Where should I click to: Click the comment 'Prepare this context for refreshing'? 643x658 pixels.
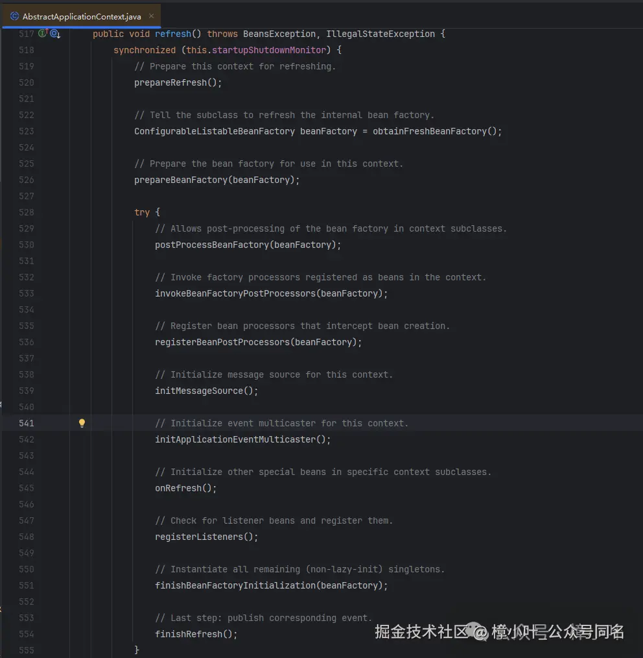point(235,66)
